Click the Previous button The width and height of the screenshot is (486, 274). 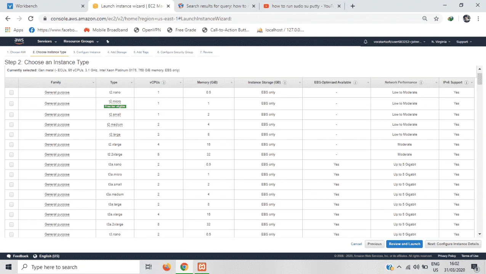click(374, 244)
